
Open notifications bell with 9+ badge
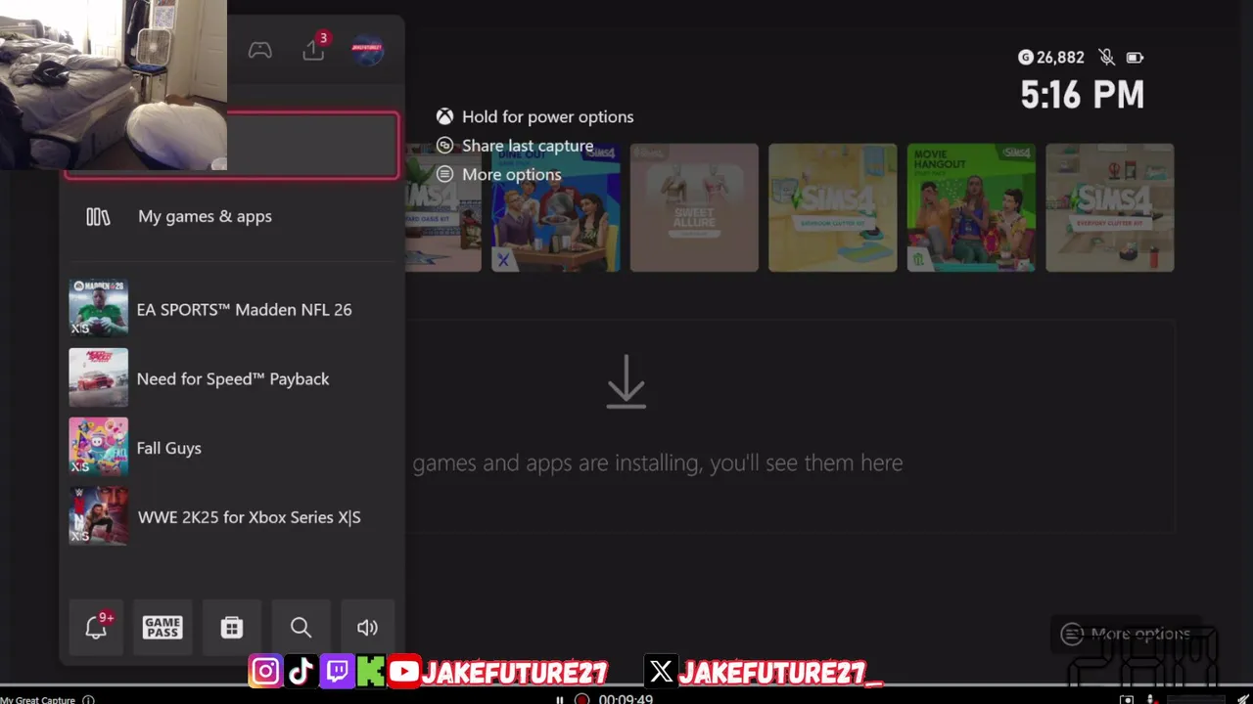(x=97, y=627)
